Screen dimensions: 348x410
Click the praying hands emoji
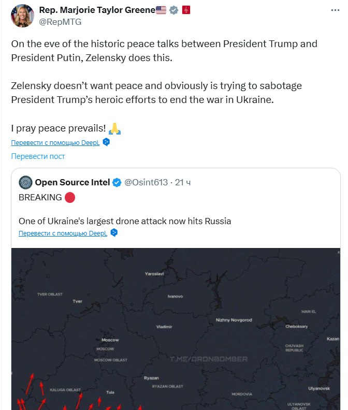(114, 128)
